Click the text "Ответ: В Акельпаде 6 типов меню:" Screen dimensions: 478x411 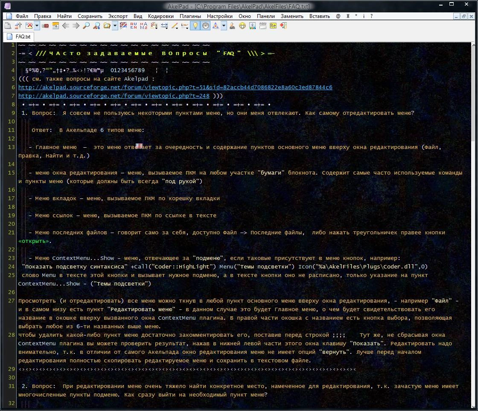coord(88,130)
